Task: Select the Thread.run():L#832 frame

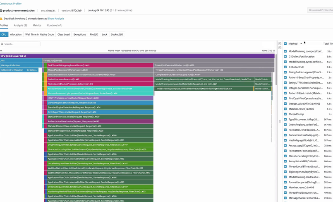Action: 158,61
